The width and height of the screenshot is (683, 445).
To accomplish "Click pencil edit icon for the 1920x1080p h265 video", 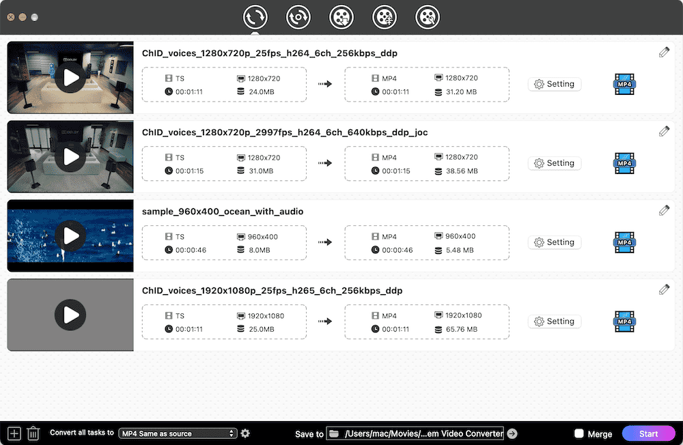I will click(664, 289).
